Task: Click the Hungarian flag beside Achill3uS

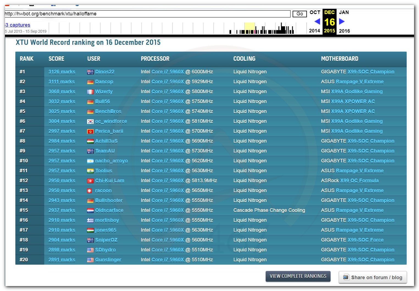Action: coord(90,141)
